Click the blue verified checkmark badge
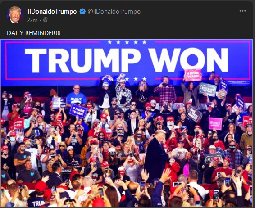The width and height of the screenshot is (255, 208). 82,12
